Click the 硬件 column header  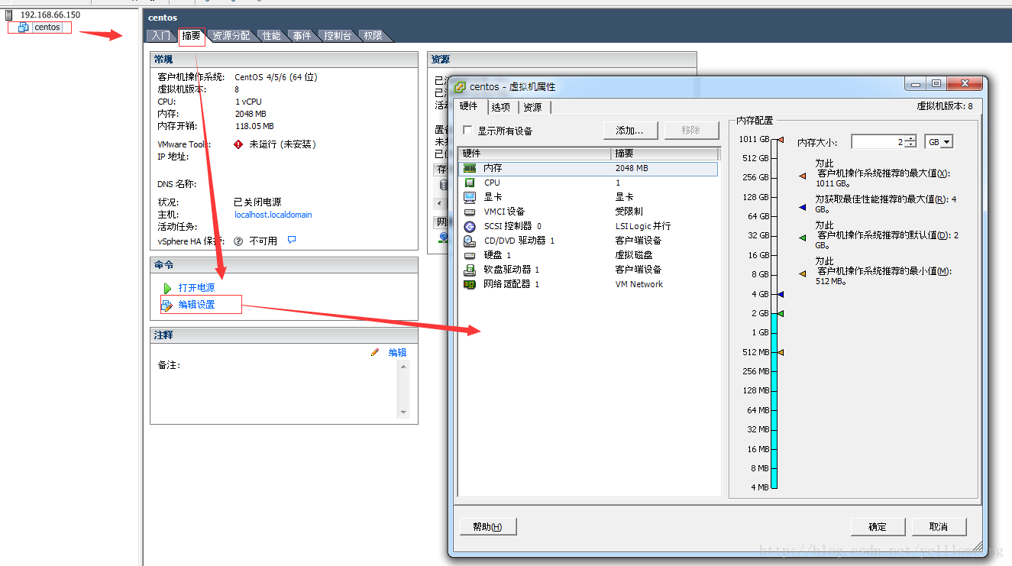coord(535,154)
